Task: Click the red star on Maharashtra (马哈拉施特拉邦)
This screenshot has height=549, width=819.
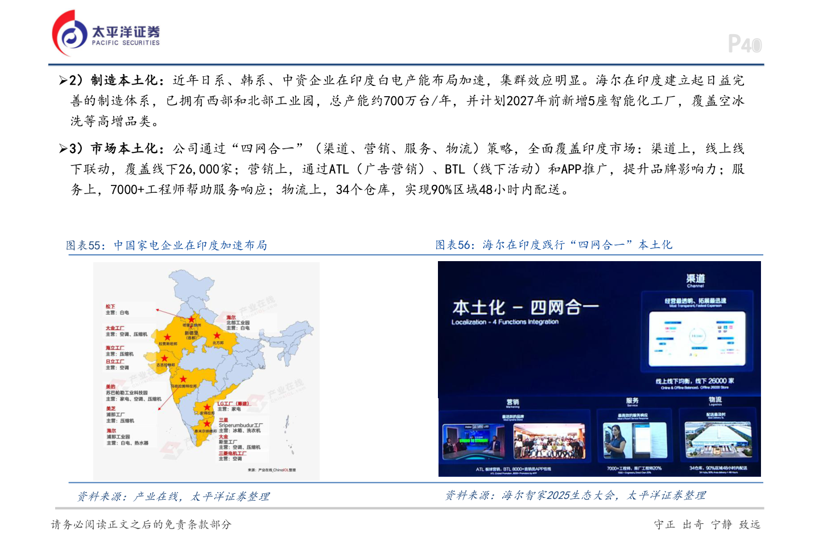Action: 183,379
